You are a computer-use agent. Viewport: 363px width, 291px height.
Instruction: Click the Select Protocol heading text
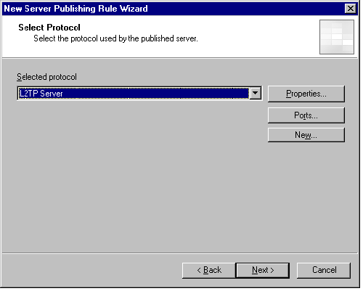point(49,28)
